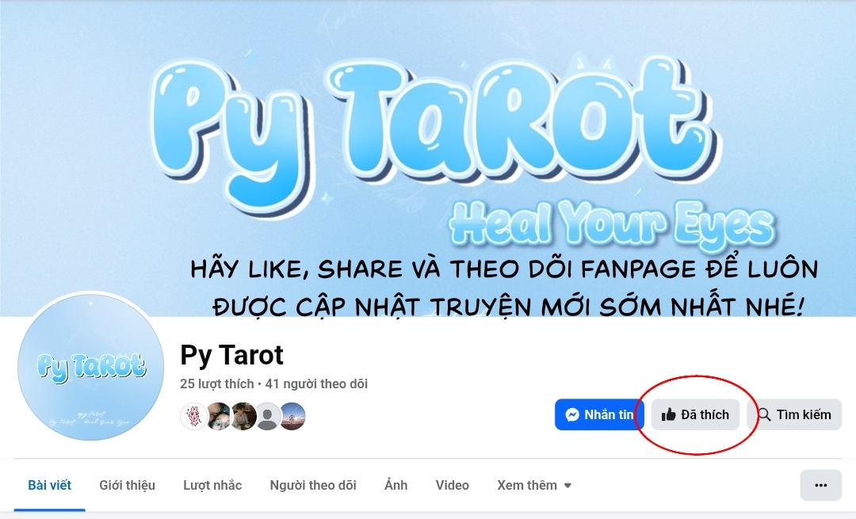Open the round Py Tarot profile picture
The width and height of the screenshot is (856, 519).
pyautogui.click(x=90, y=367)
